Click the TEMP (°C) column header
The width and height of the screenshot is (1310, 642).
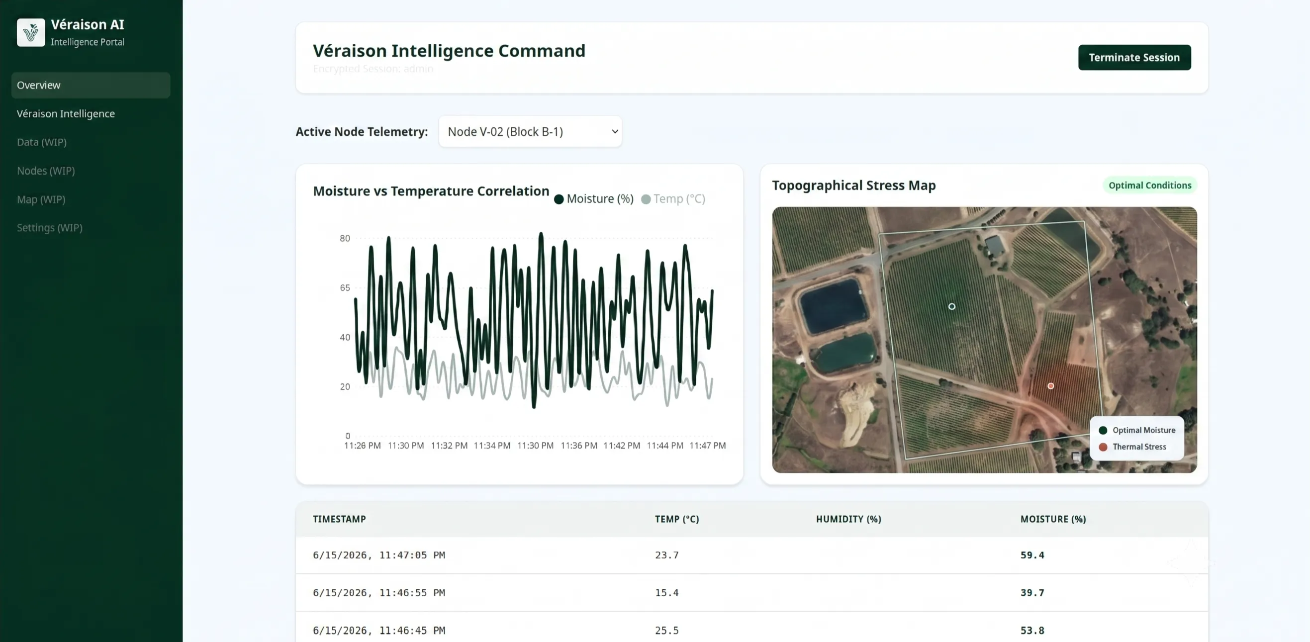(677, 519)
